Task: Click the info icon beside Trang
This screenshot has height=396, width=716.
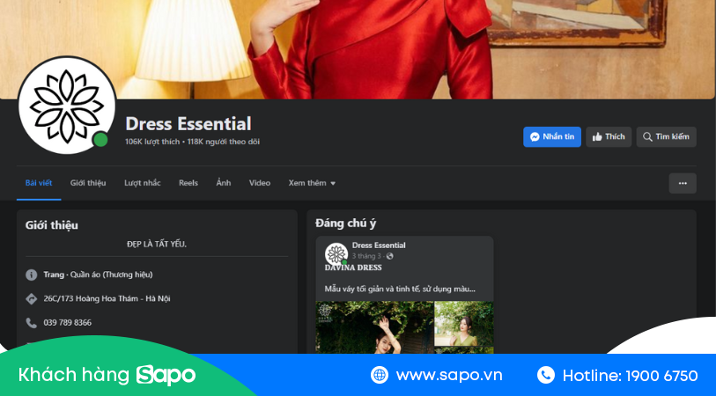Action: (x=31, y=275)
